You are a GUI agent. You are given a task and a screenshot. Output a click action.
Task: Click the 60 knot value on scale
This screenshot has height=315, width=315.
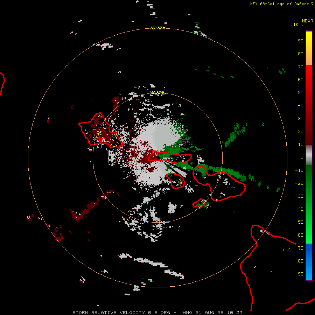click(x=301, y=79)
